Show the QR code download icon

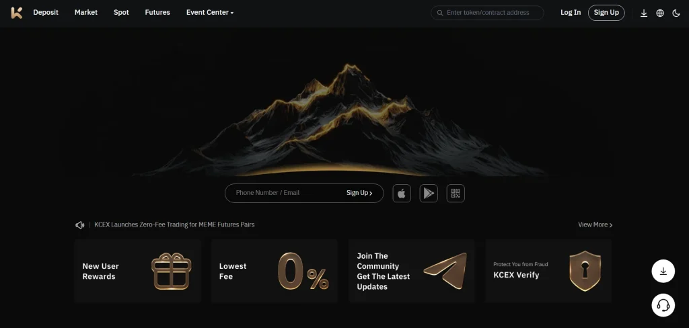(456, 193)
